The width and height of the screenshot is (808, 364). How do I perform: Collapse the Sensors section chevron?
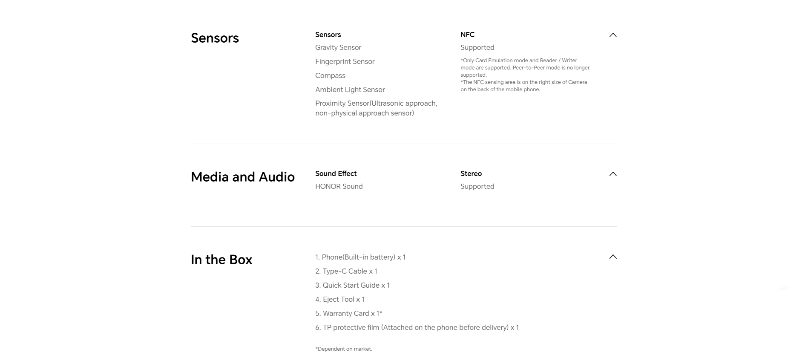pyautogui.click(x=613, y=35)
